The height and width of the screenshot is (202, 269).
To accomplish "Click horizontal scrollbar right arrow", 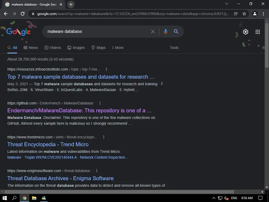I will pyautogui.click(x=262, y=192).
